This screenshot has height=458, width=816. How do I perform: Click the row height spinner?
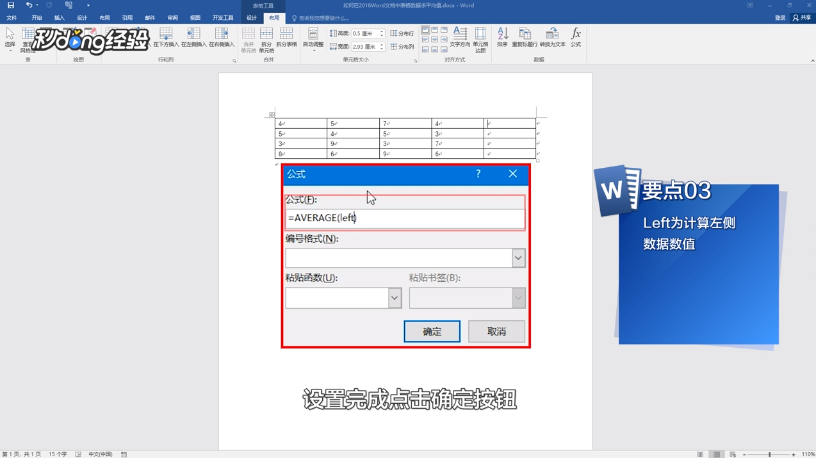382,33
